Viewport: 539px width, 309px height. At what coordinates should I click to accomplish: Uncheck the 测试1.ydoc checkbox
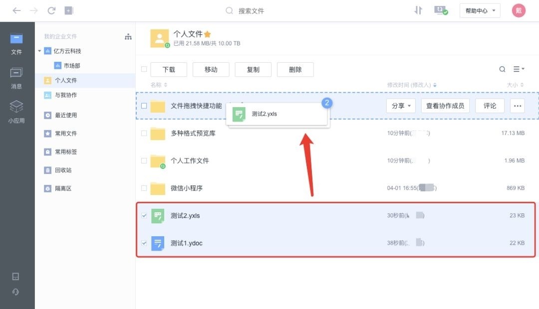[144, 243]
